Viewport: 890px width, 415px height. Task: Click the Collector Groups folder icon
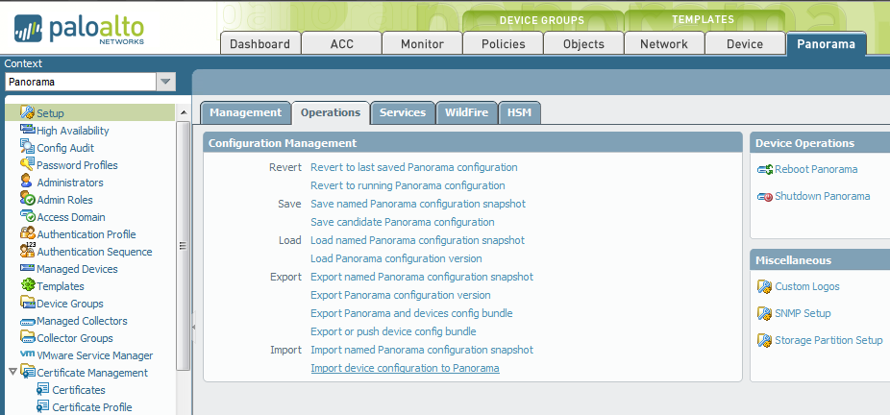[x=27, y=337]
